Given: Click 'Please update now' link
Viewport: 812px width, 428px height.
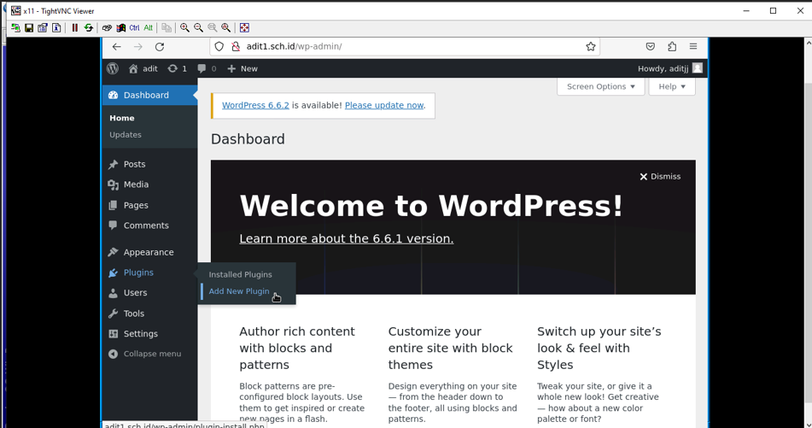Looking at the screenshot, I should pos(384,105).
